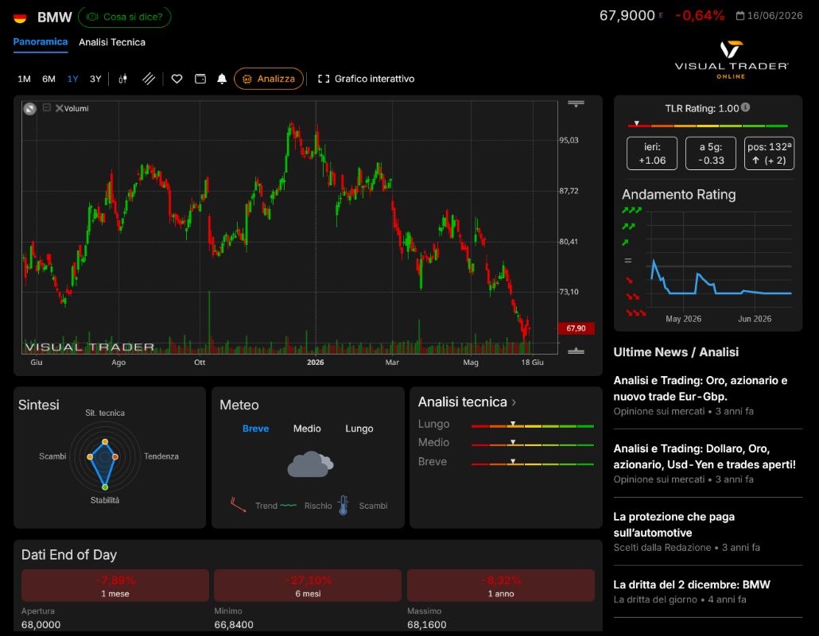This screenshot has height=636, width=819.
Task: Select the 3Y time range
Action: (x=95, y=79)
